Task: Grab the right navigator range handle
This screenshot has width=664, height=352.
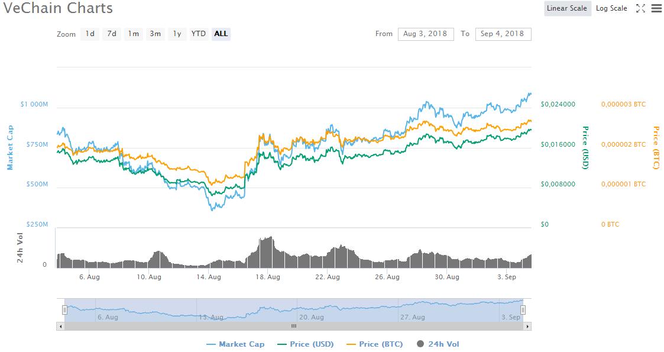Action: [523, 310]
